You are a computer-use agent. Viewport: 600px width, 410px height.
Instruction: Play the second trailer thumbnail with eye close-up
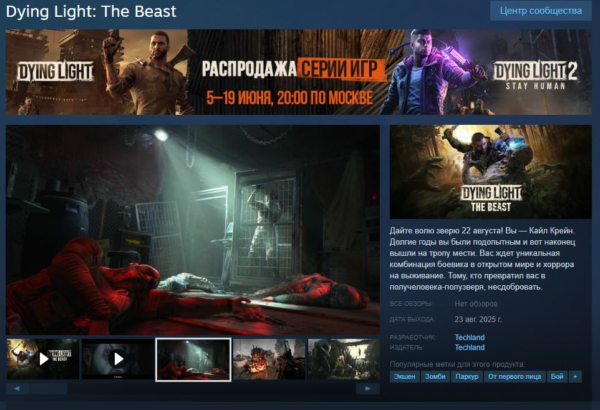[119, 359]
